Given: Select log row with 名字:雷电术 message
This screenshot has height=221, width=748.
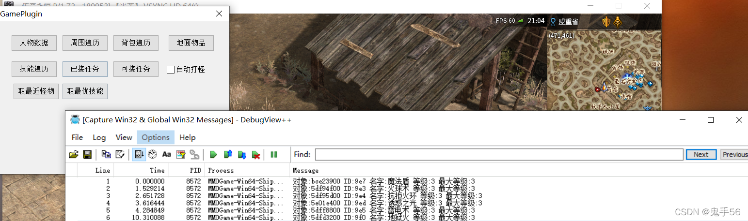Looking at the screenshot, I should pos(407,210).
